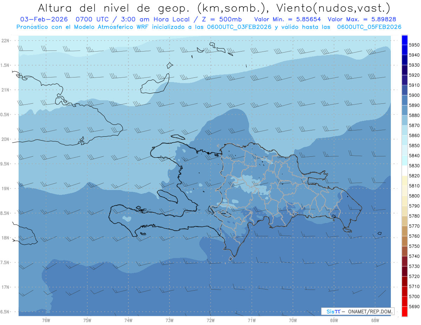The height and width of the screenshot is (325, 421).
Task: Click the 70W longitude axis label
Action: [293, 320]
